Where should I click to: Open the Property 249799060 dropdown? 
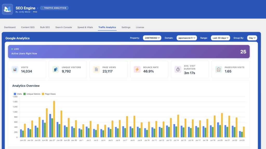click(152, 38)
